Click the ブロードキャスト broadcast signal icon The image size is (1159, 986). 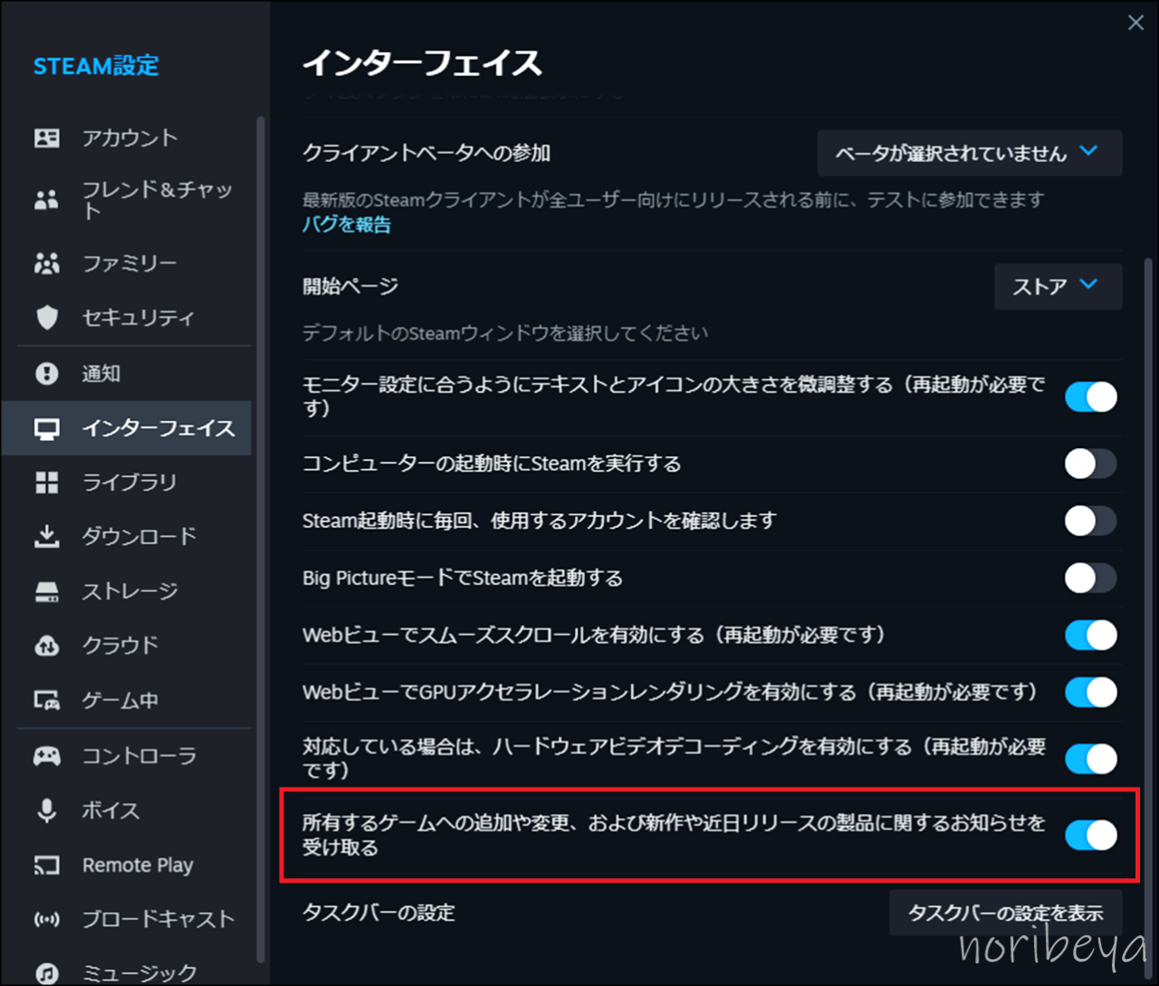click(46, 920)
